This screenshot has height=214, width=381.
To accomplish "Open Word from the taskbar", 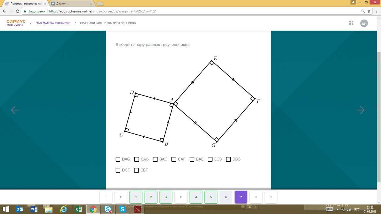I will coord(34,209).
